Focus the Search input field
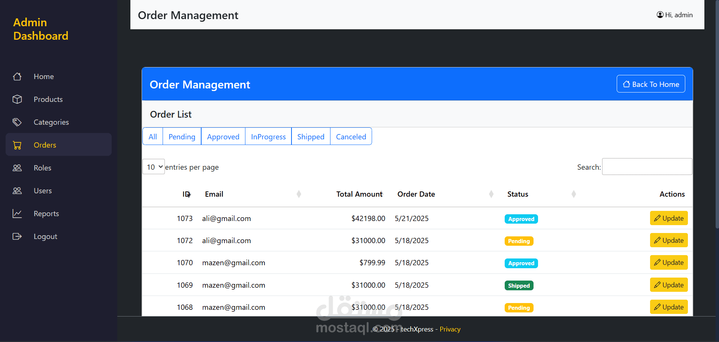 pyautogui.click(x=647, y=167)
